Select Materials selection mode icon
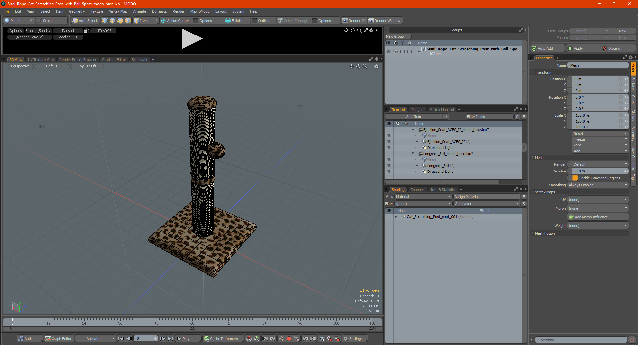638x345 pixels. 128,21
